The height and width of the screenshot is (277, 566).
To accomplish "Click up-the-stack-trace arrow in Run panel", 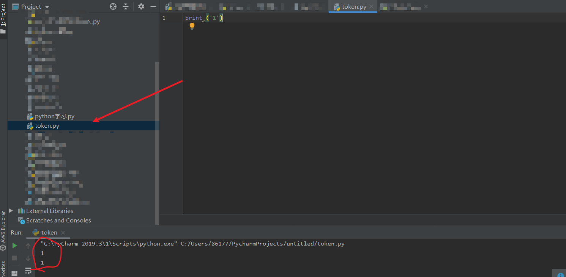I will point(28,245).
